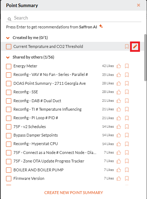Screen dimensions: 147x199
Task: Like the Firmware Version summary
Action: pos(119,178)
